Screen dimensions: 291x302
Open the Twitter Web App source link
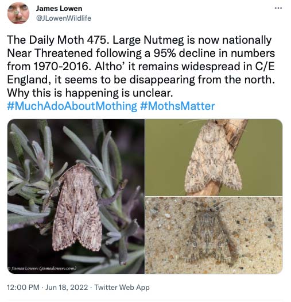click(x=122, y=288)
